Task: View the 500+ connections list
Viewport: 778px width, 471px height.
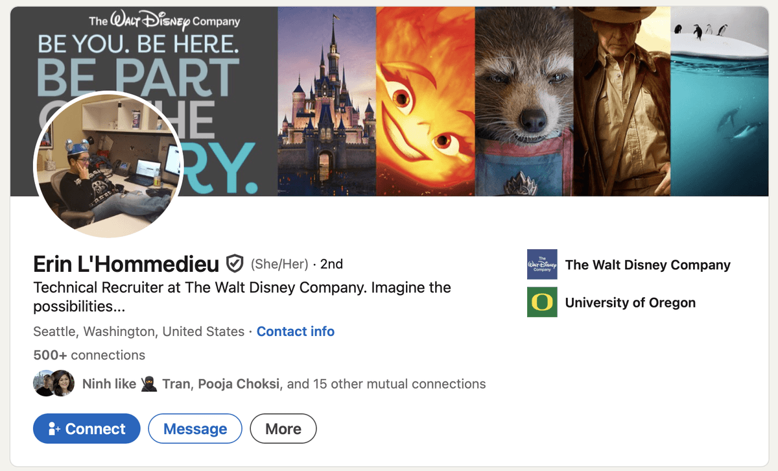Action: tap(89, 355)
